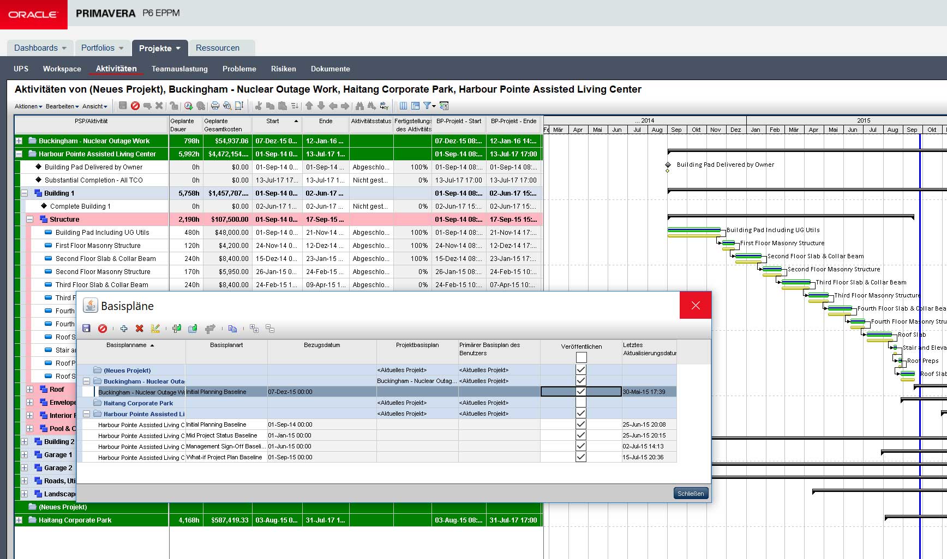Click the columns customize icon in activities toolbar

coord(403,106)
